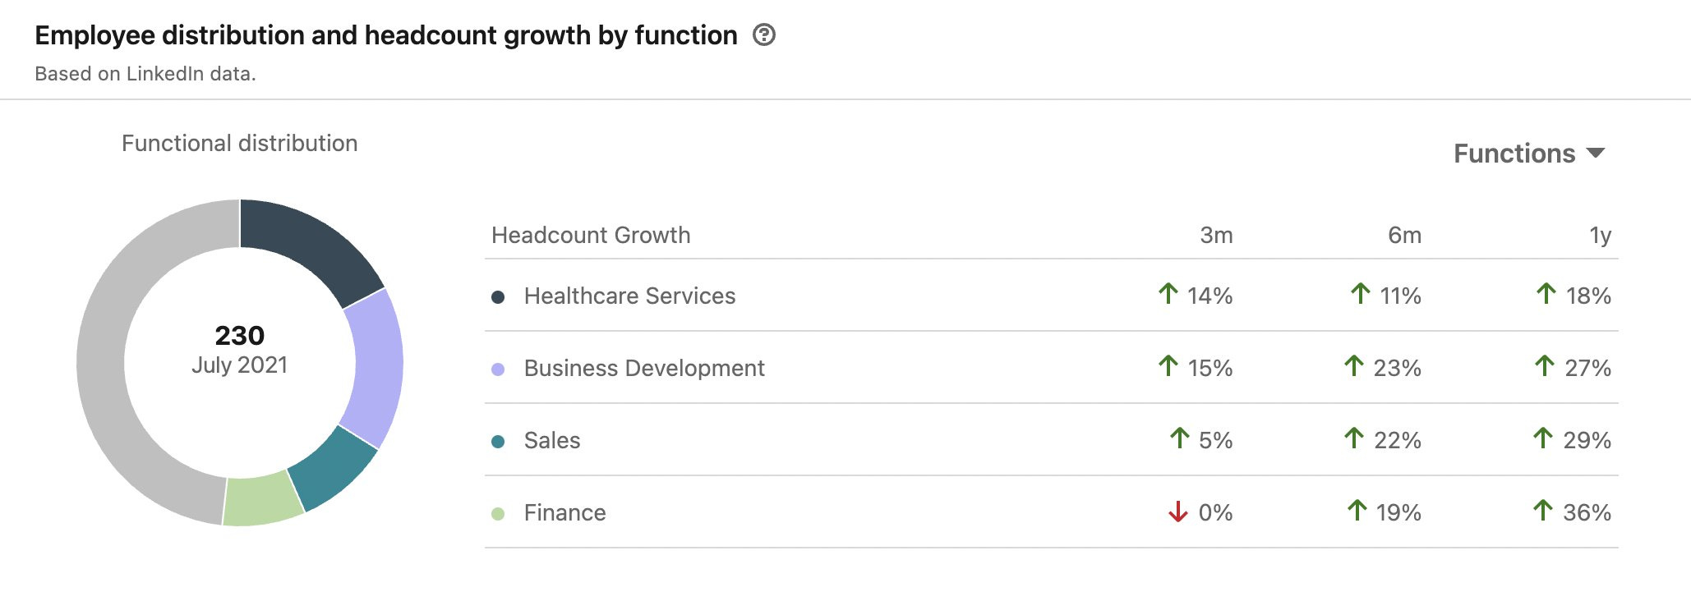Click the Sales function label
The image size is (1691, 601).
(x=552, y=441)
